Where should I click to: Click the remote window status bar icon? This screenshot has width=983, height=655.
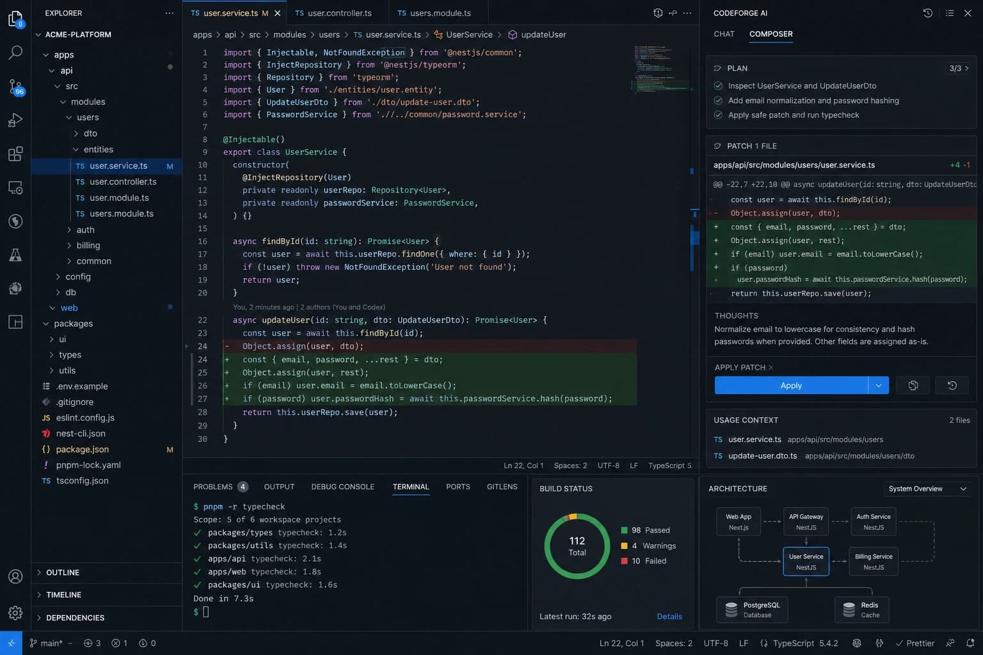click(11, 643)
